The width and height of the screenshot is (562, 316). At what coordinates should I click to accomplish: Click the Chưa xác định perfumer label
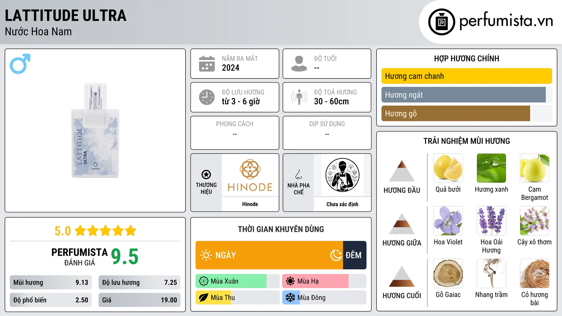pyautogui.click(x=342, y=204)
